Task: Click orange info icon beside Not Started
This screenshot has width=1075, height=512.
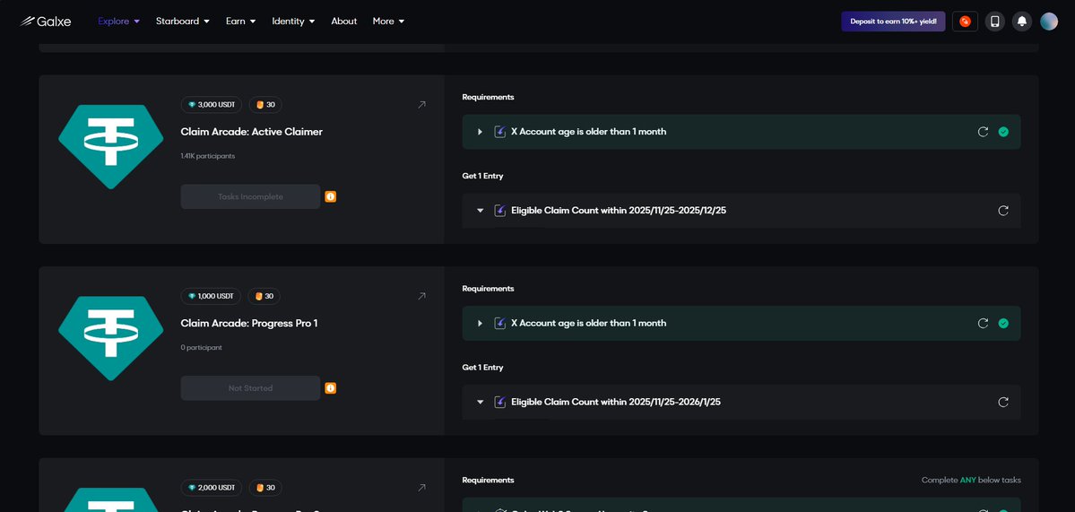Action: (x=331, y=388)
